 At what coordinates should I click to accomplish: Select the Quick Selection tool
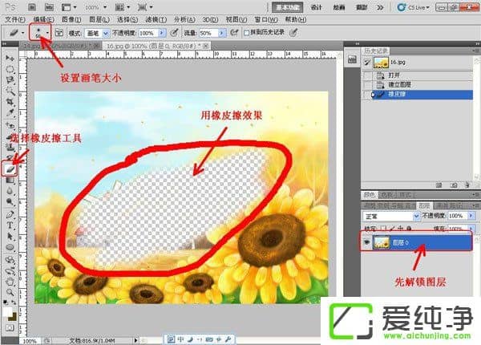(x=10, y=91)
